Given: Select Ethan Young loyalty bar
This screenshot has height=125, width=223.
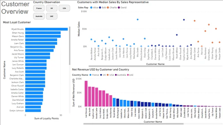Looking at the screenshot, I should [x=43, y=33].
